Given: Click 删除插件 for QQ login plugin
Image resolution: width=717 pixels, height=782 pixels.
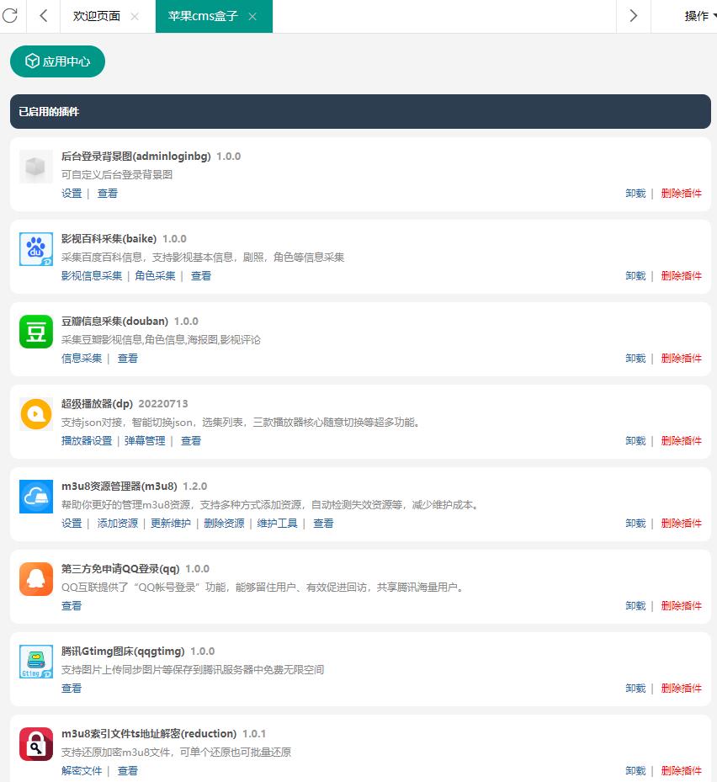Looking at the screenshot, I should coord(681,606).
